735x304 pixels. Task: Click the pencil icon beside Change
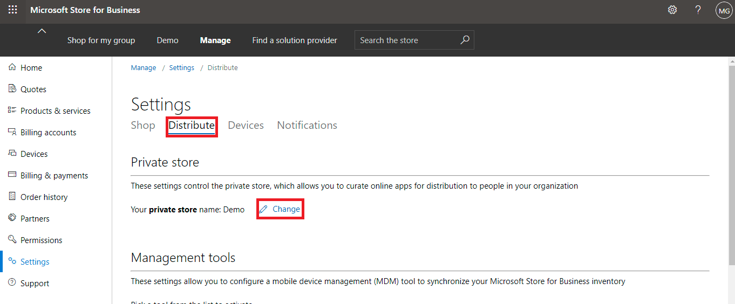[x=263, y=210]
